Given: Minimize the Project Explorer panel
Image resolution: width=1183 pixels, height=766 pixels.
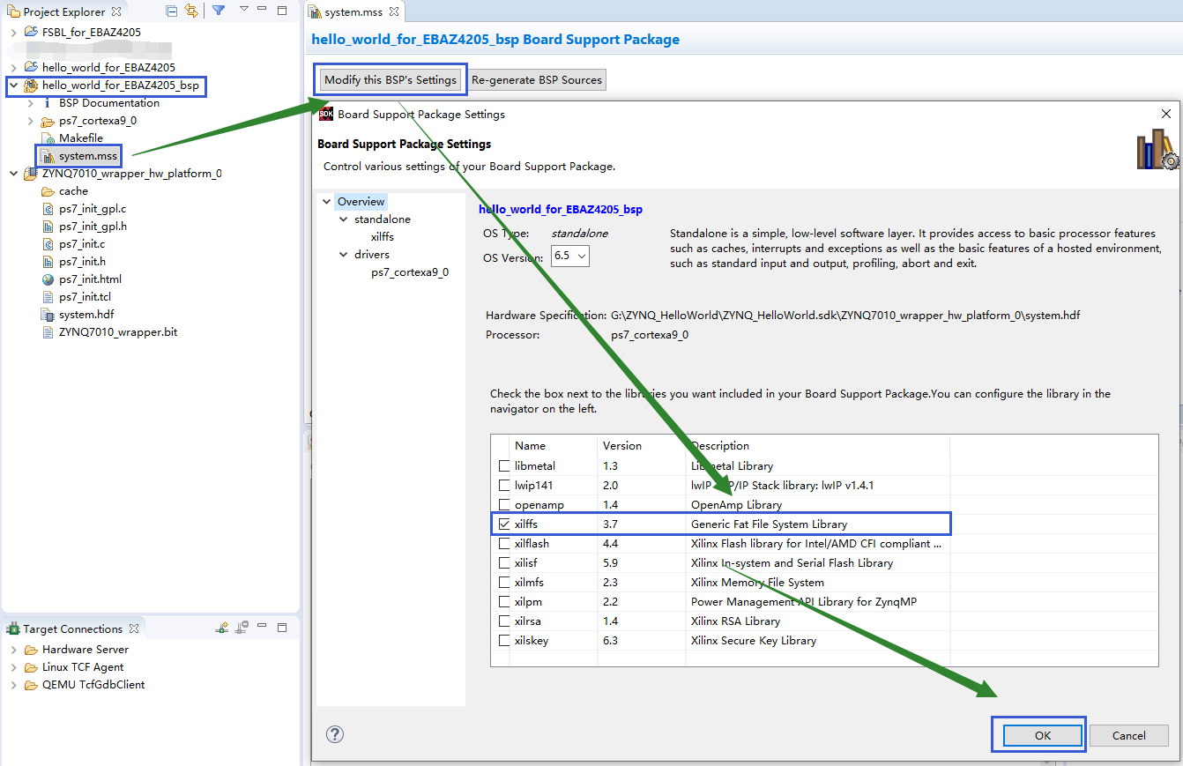Looking at the screenshot, I should pos(263,11).
